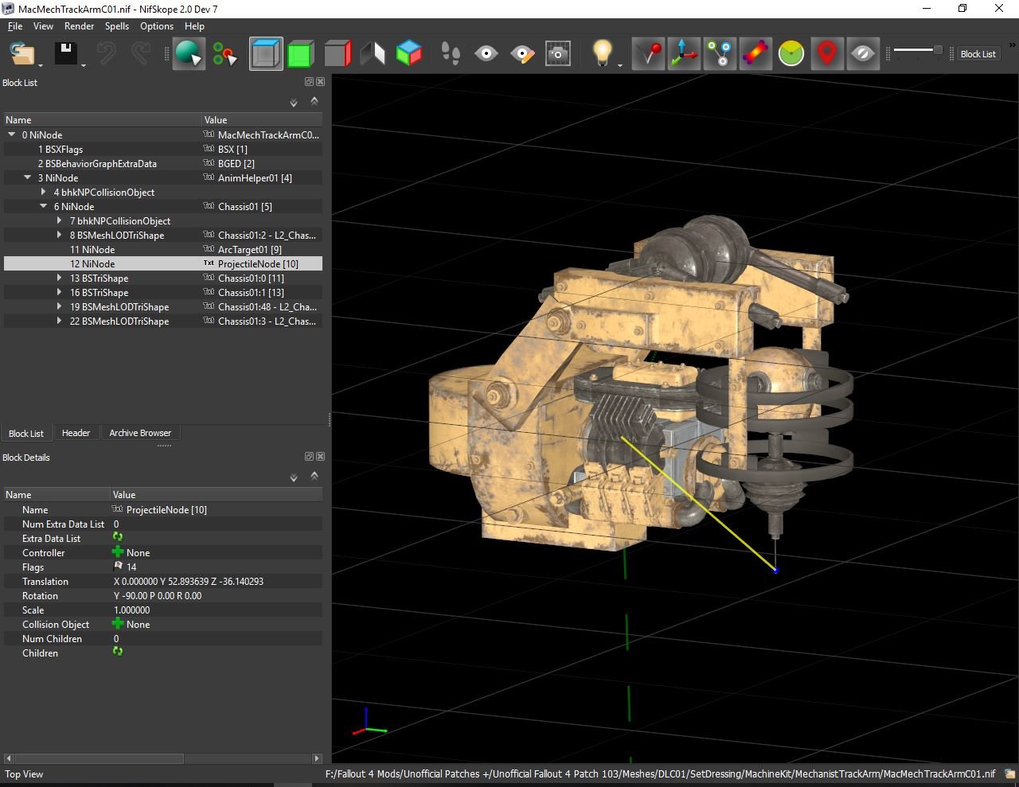The width and height of the screenshot is (1019, 787).
Task: Click the Load file folder icon
Action: click(21, 53)
